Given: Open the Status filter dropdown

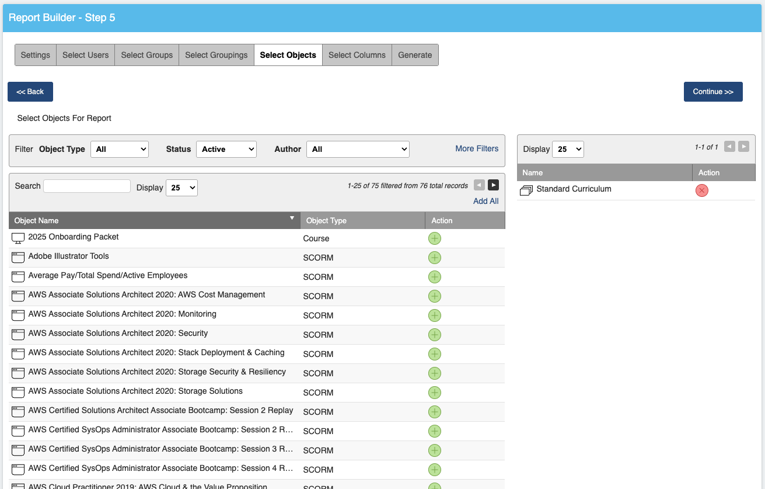Looking at the screenshot, I should (x=226, y=149).
